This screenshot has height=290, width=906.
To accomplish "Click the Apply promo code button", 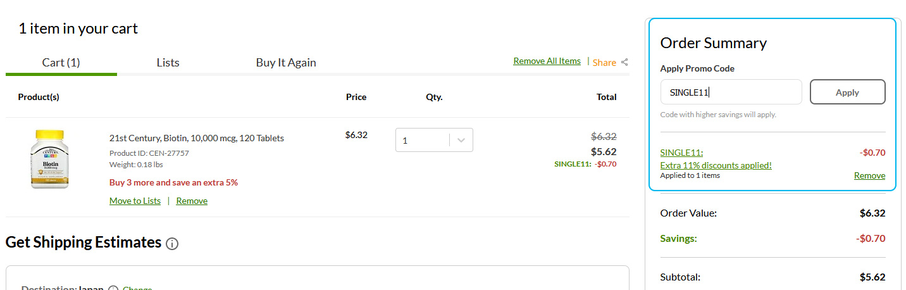I will pyautogui.click(x=847, y=92).
